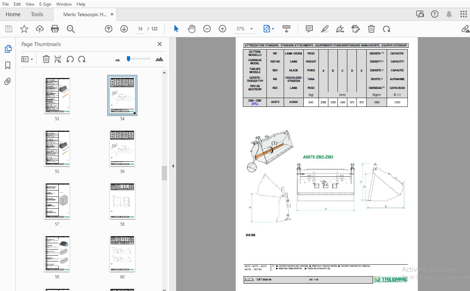Image resolution: width=470 pixels, height=291 pixels.
Task: Rotate thumbnails counterclockwise
Action: click(x=70, y=59)
